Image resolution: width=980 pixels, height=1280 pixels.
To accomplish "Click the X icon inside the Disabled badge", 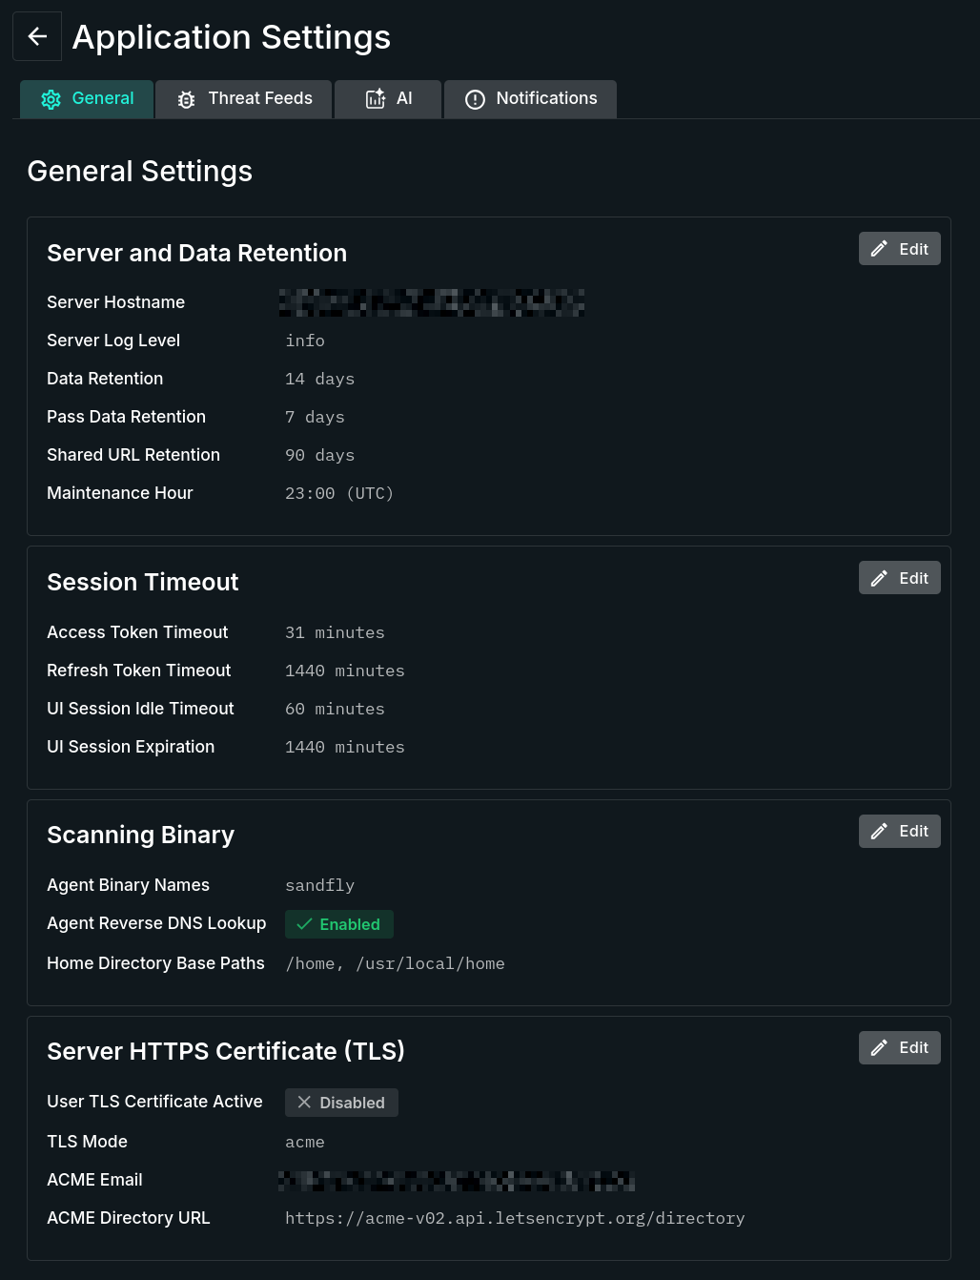I will (304, 1102).
